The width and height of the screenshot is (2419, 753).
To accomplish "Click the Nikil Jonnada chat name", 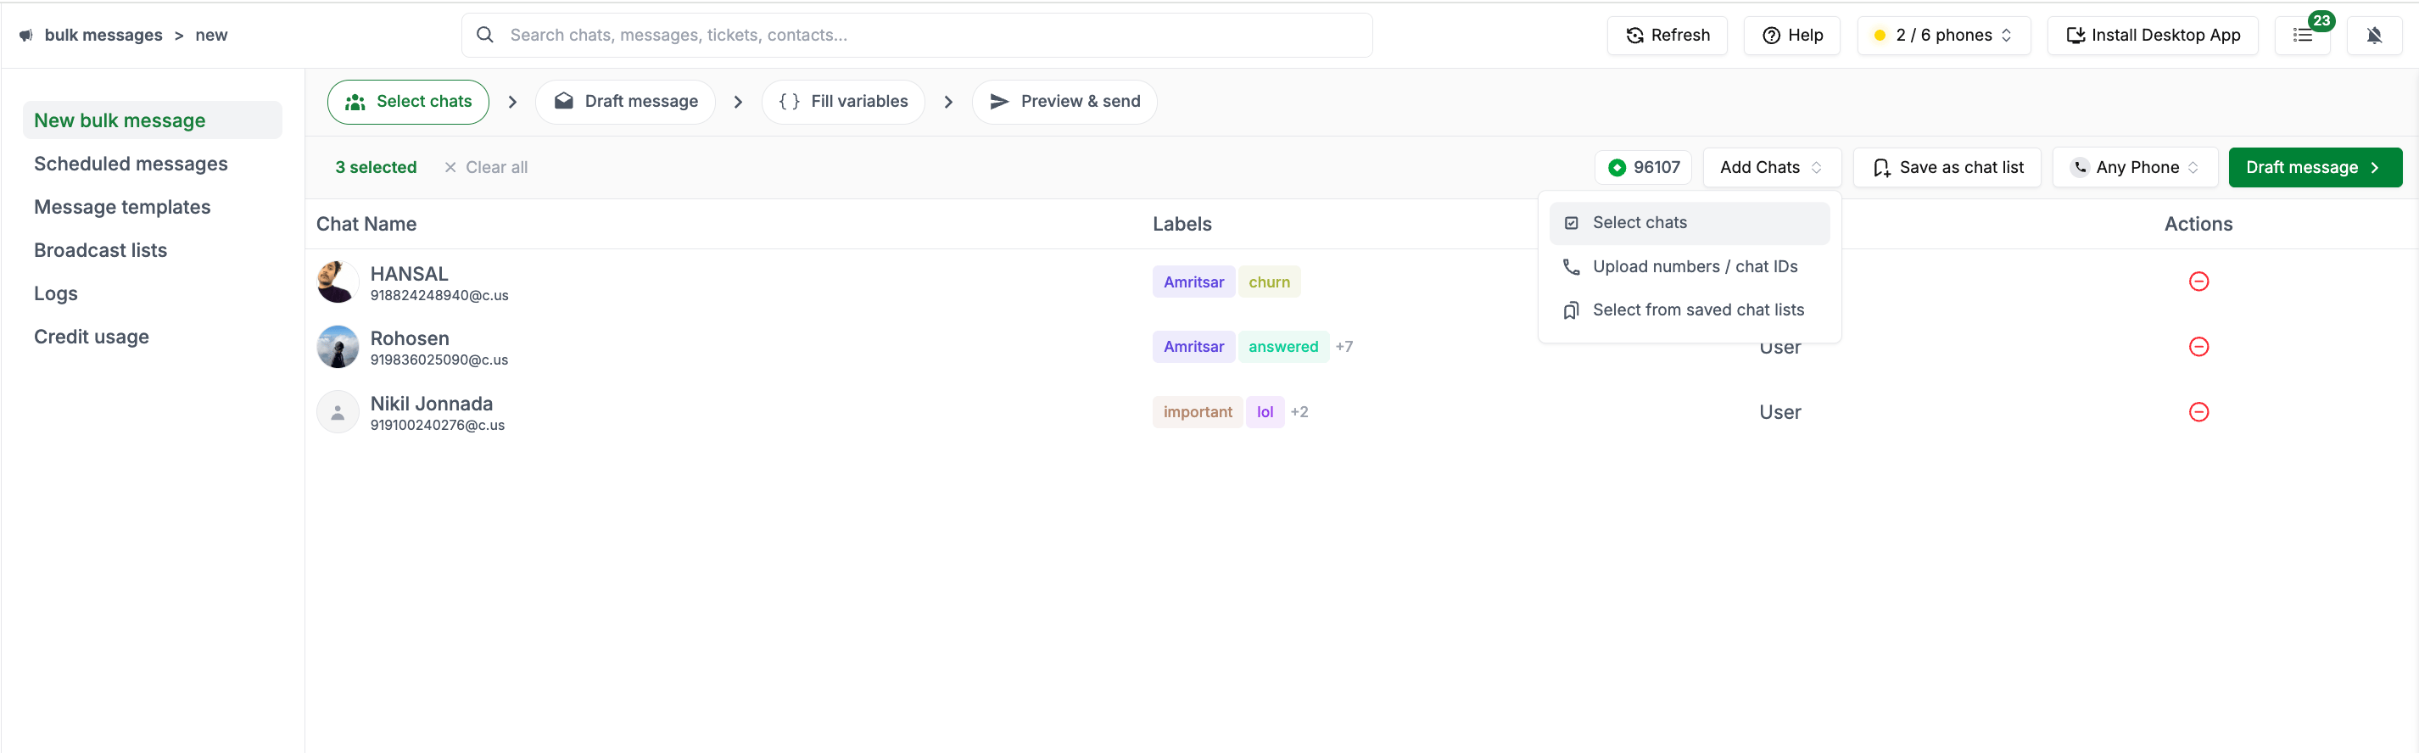I will 431,404.
